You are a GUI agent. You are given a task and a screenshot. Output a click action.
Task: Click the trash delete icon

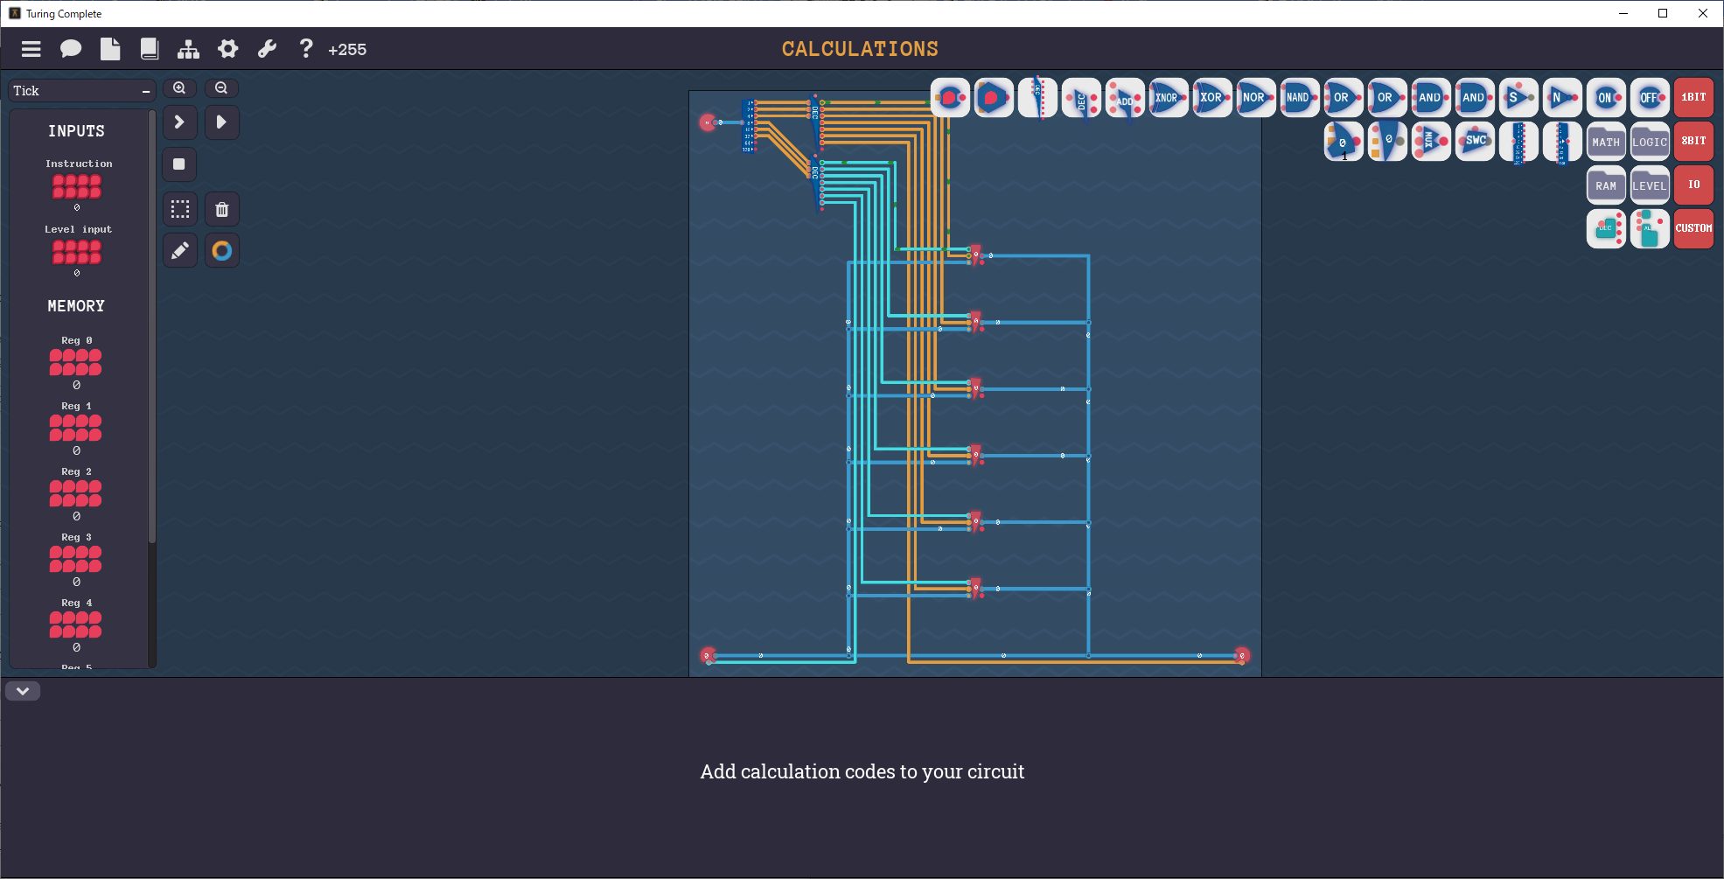coord(222,209)
